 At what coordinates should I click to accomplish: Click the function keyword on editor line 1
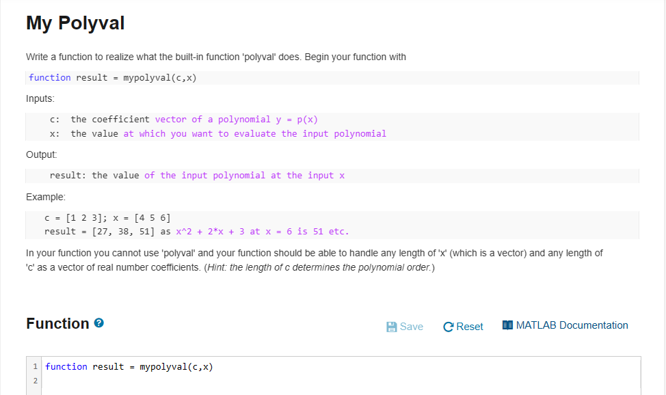66,366
